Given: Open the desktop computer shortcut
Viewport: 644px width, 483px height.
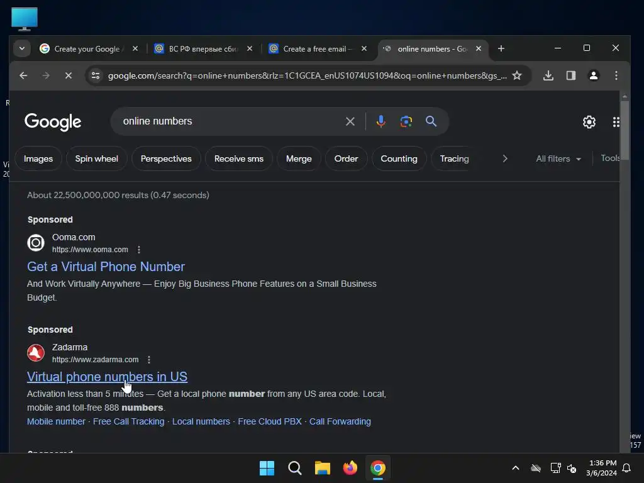Looking at the screenshot, I should tap(25, 19).
